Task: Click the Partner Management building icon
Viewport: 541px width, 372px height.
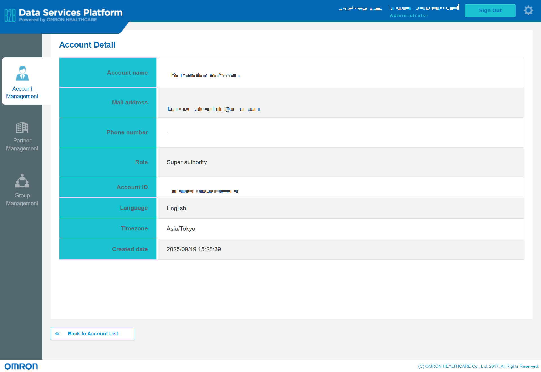Action: 22,127
